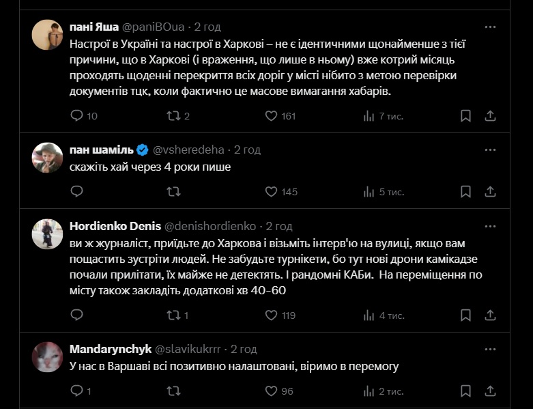Bookmark Hordienko Denis's tweet

pyautogui.click(x=465, y=315)
